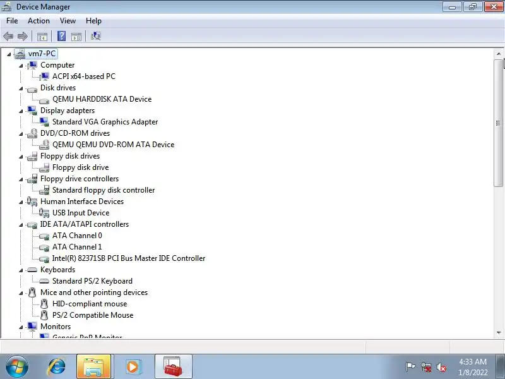This screenshot has height=379, width=505.
Task: Click the Disk drives category icon
Action: point(32,88)
